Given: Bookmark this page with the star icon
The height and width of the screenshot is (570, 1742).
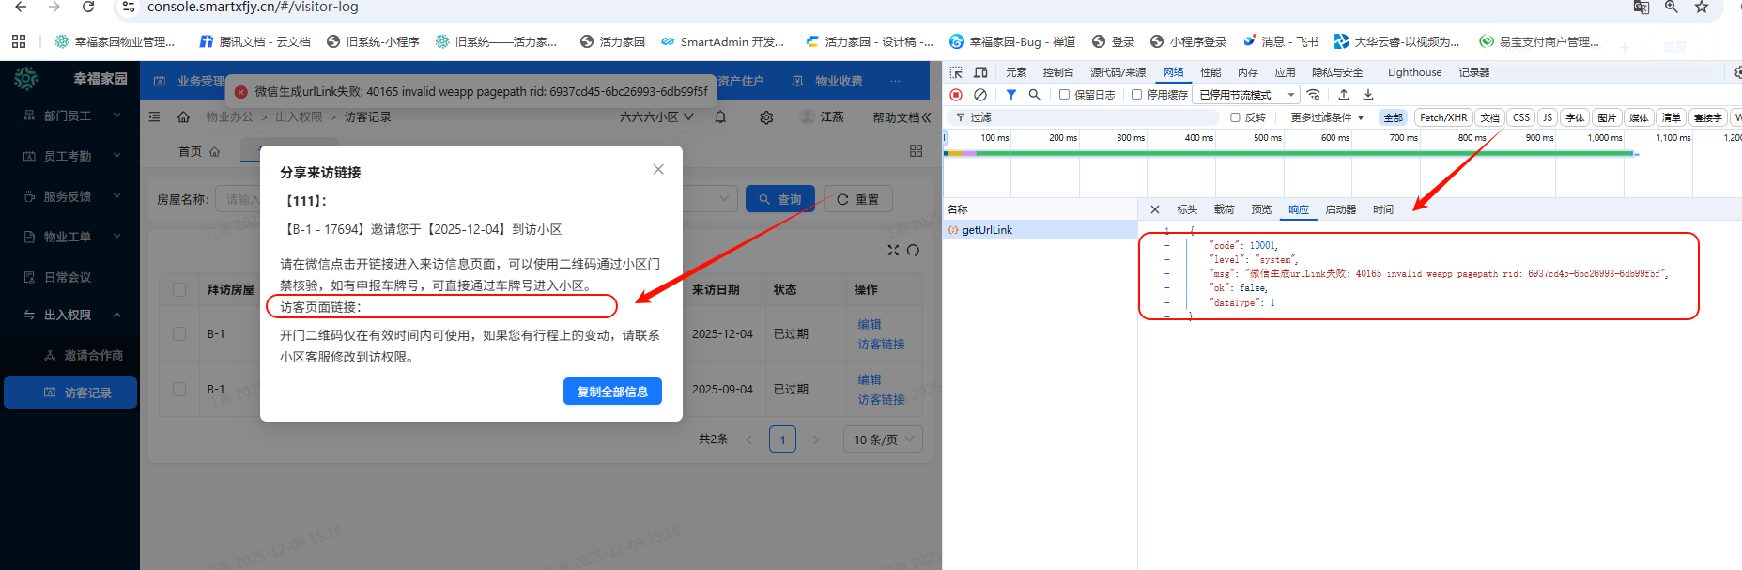Looking at the screenshot, I should 1701,7.
